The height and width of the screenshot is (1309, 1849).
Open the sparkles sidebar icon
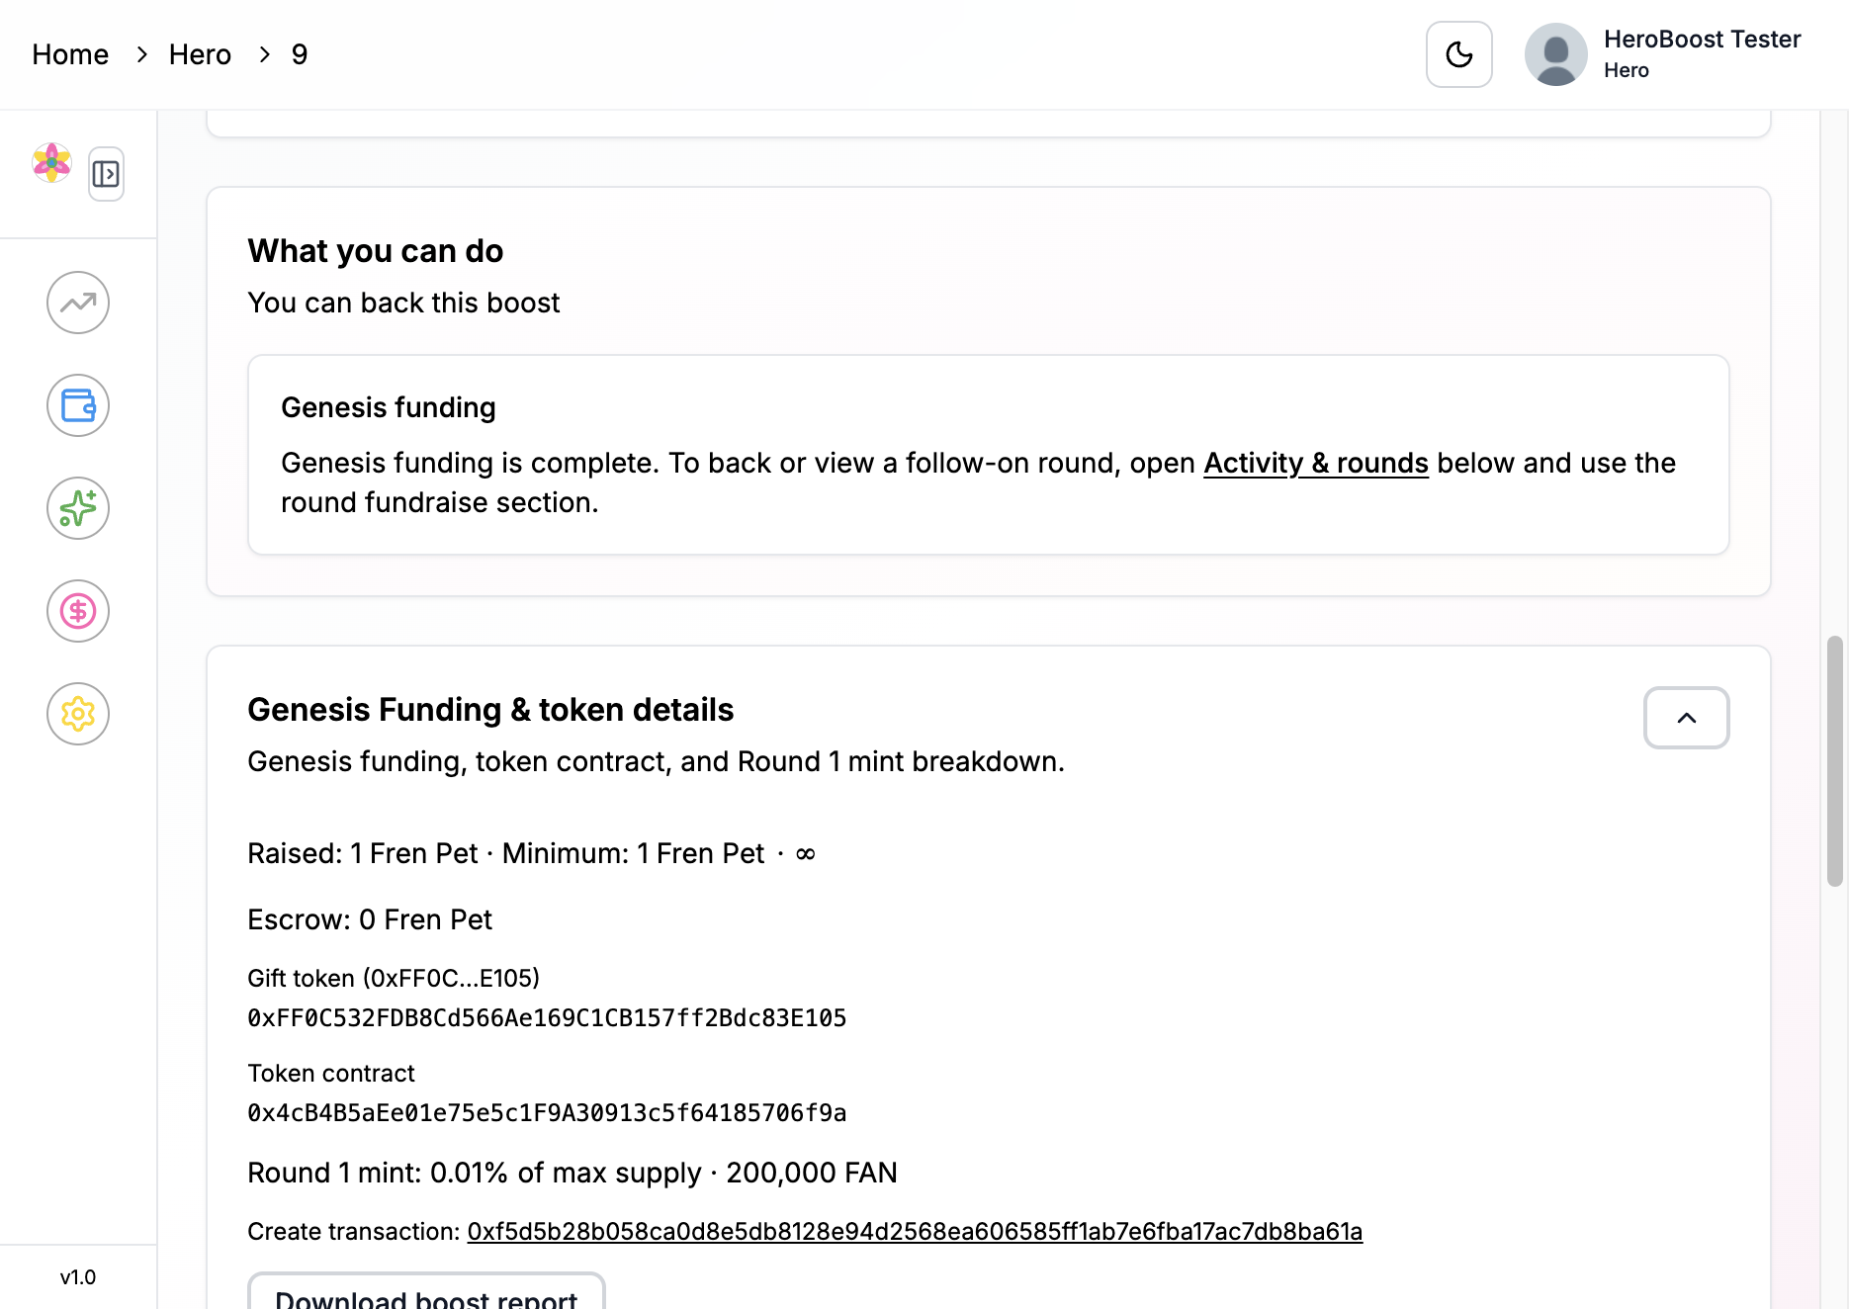78,508
